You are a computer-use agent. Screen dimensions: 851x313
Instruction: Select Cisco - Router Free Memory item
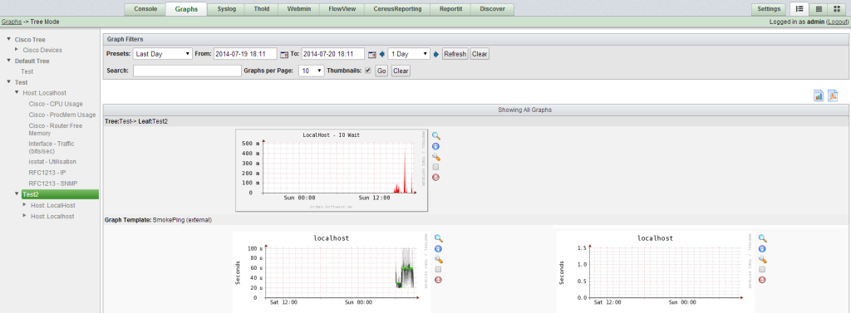(x=56, y=130)
